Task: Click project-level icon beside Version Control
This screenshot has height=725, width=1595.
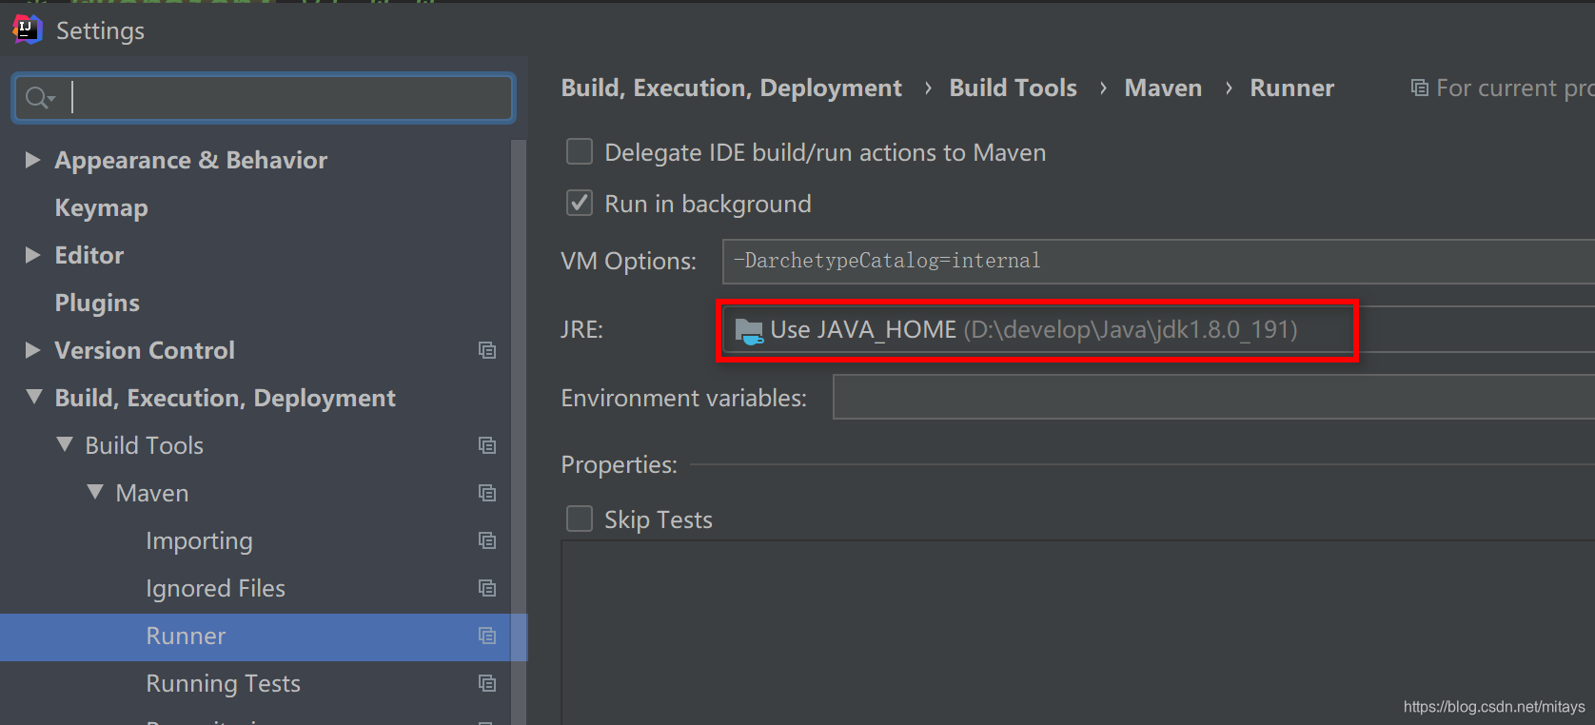Action: (x=487, y=350)
